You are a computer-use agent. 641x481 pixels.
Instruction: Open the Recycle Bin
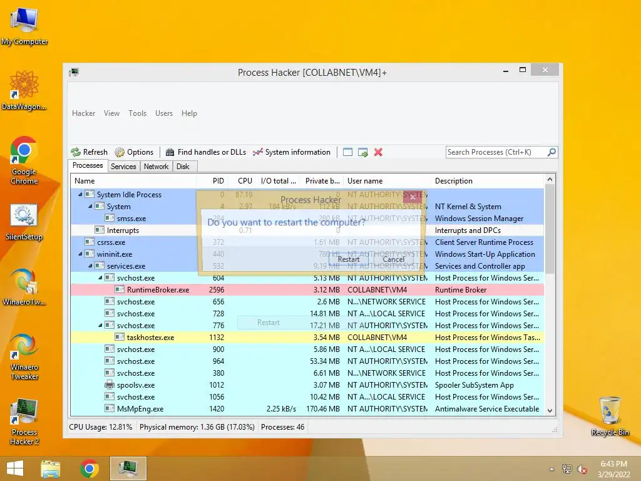pyautogui.click(x=610, y=416)
